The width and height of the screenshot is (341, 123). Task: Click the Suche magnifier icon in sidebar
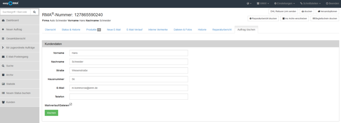pos(3,66)
